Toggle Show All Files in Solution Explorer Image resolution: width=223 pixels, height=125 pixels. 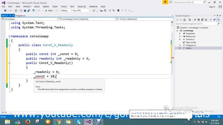[x=206, y=20]
